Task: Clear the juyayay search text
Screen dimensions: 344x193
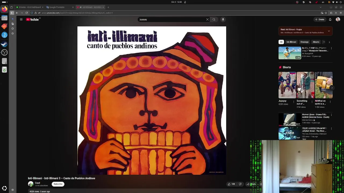Action: (x=207, y=19)
